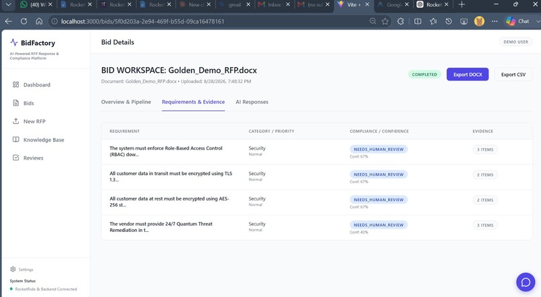Open browser favorites list icon
Image resolution: width=541 pixels, height=297 pixels.
(x=434, y=21)
